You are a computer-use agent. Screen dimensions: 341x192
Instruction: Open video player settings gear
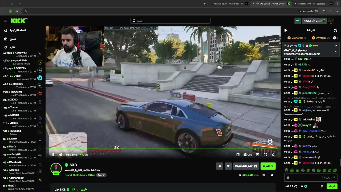[273, 155]
